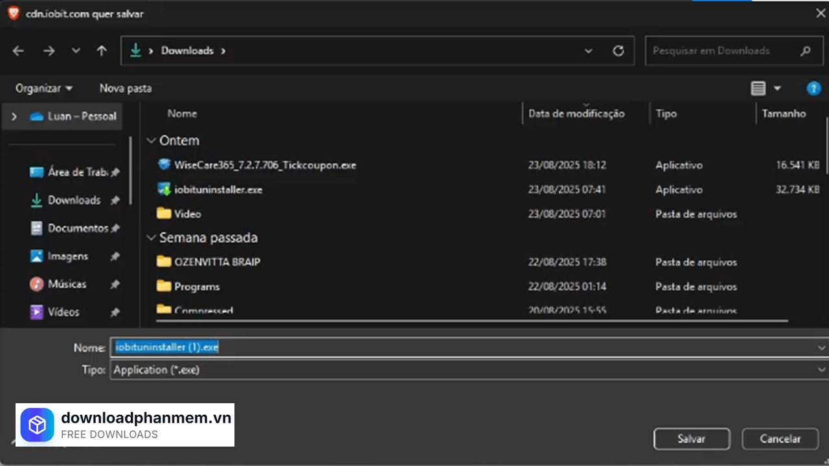This screenshot has width=829, height=466.
Task: Open the Organizar menu
Action: tap(43, 88)
